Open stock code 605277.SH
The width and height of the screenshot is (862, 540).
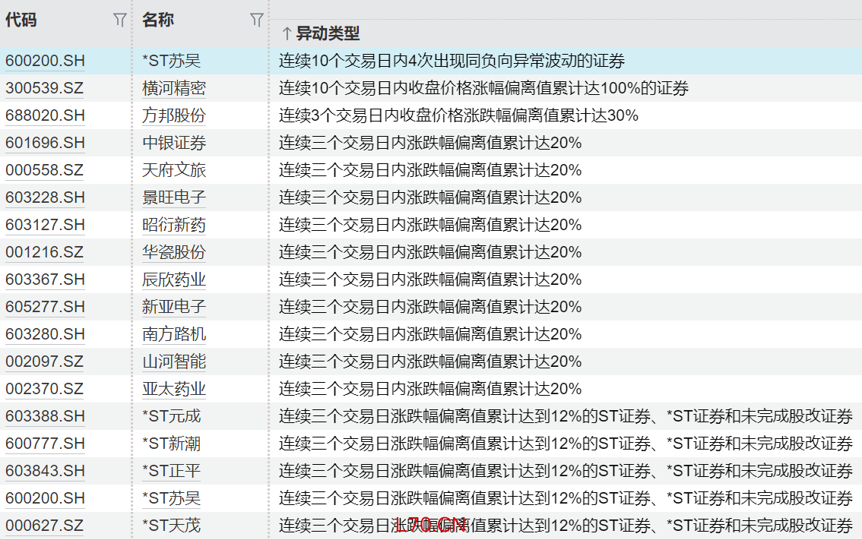(45, 308)
